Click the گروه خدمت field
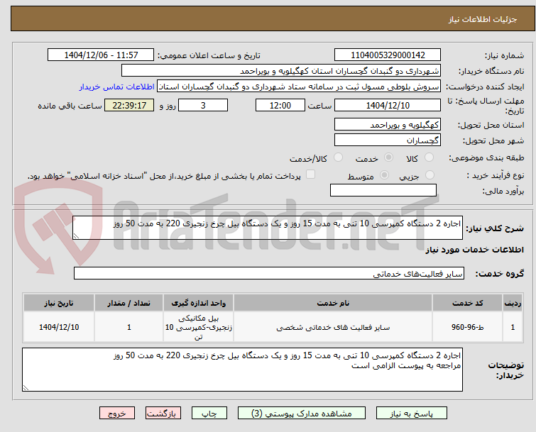The height and width of the screenshot is (432, 536). [268, 273]
